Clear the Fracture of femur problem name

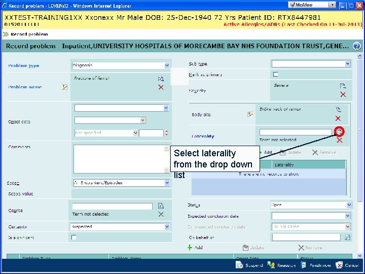click(x=161, y=87)
